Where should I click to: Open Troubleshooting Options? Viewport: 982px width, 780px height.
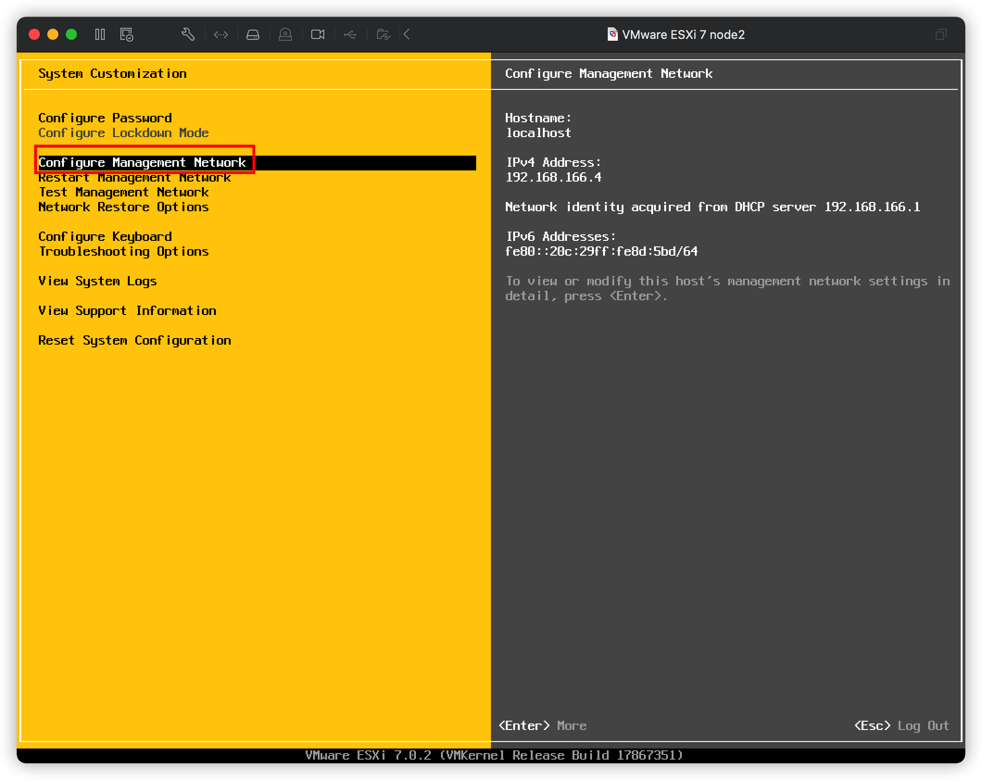(x=123, y=251)
